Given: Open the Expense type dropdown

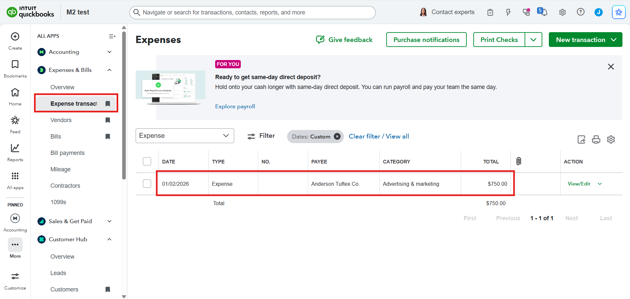Looking at the screenshot, I should 185,136.
